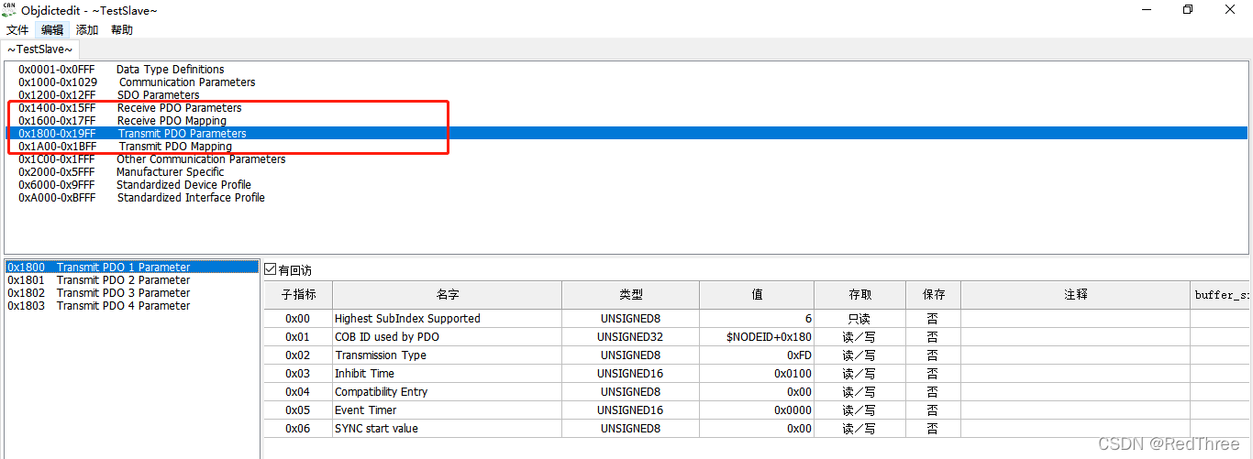Click COB ID used by PDO cell
1253x459 pixels.
[447, 337]
